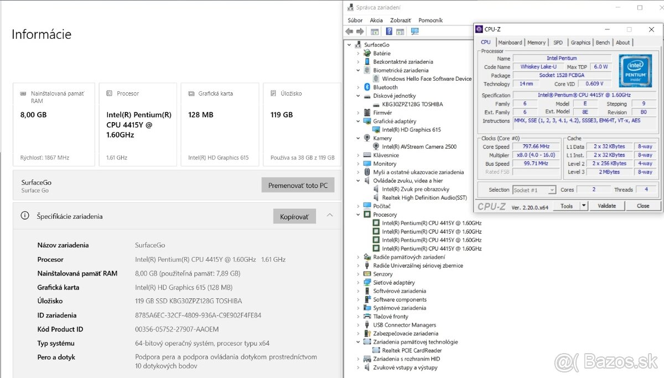Viewport: 664px width, 378px height.
Task: Click the Grafické adaptéry icon in tree
Action: (367, 121)
